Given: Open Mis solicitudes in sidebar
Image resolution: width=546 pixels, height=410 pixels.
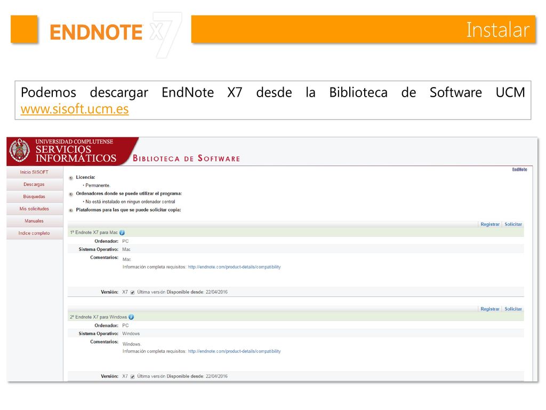Looking at the screenshot, I should [34, 209].
